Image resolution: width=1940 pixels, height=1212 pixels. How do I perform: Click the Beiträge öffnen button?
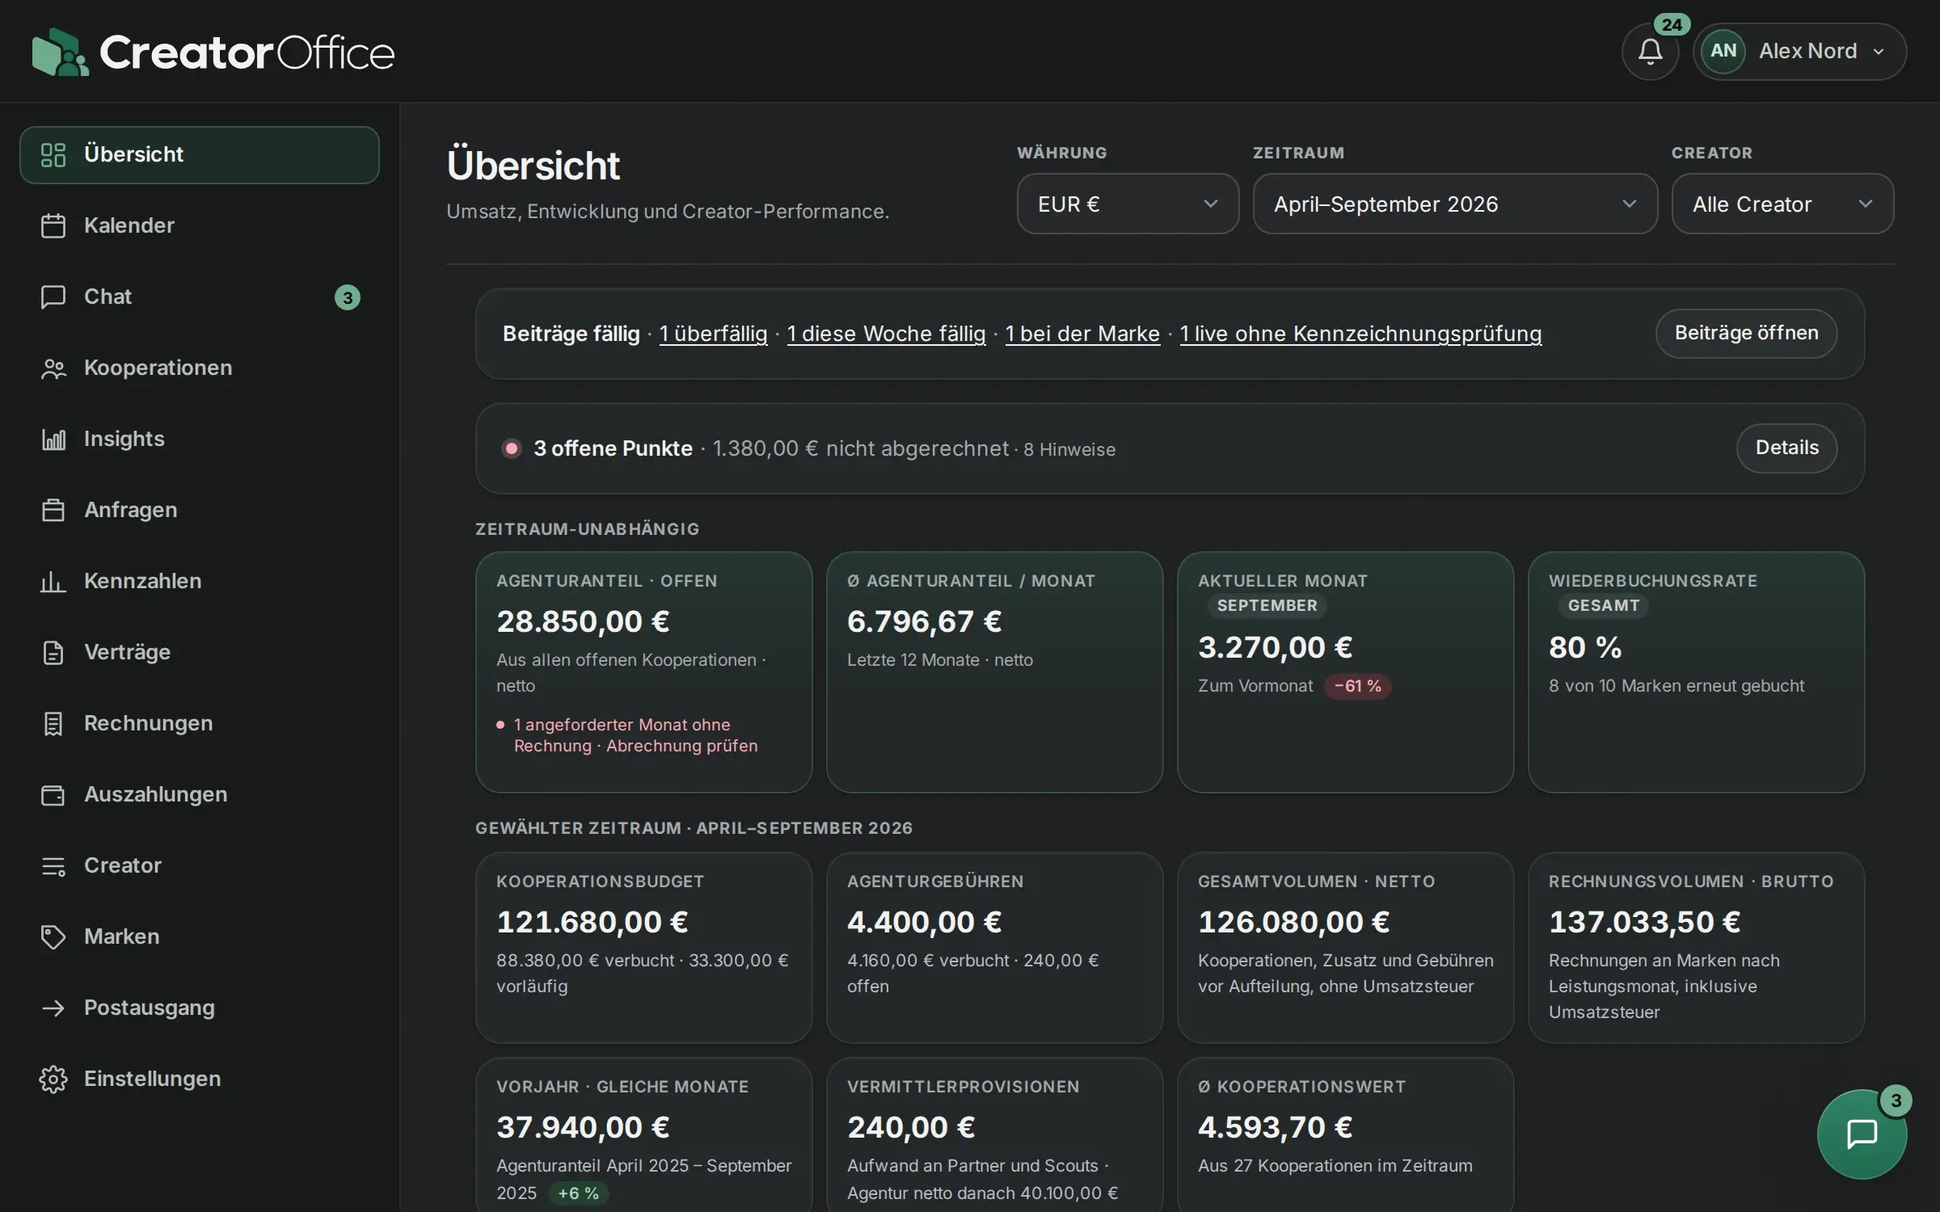point(1746,333)
